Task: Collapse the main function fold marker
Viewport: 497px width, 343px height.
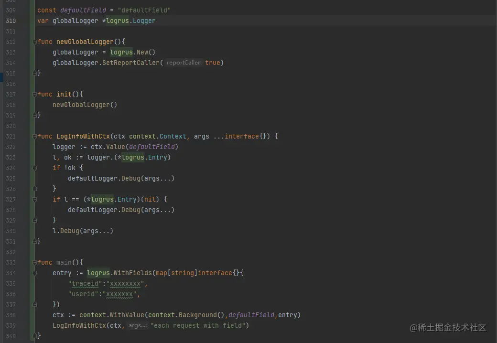Action: (34, 263)
